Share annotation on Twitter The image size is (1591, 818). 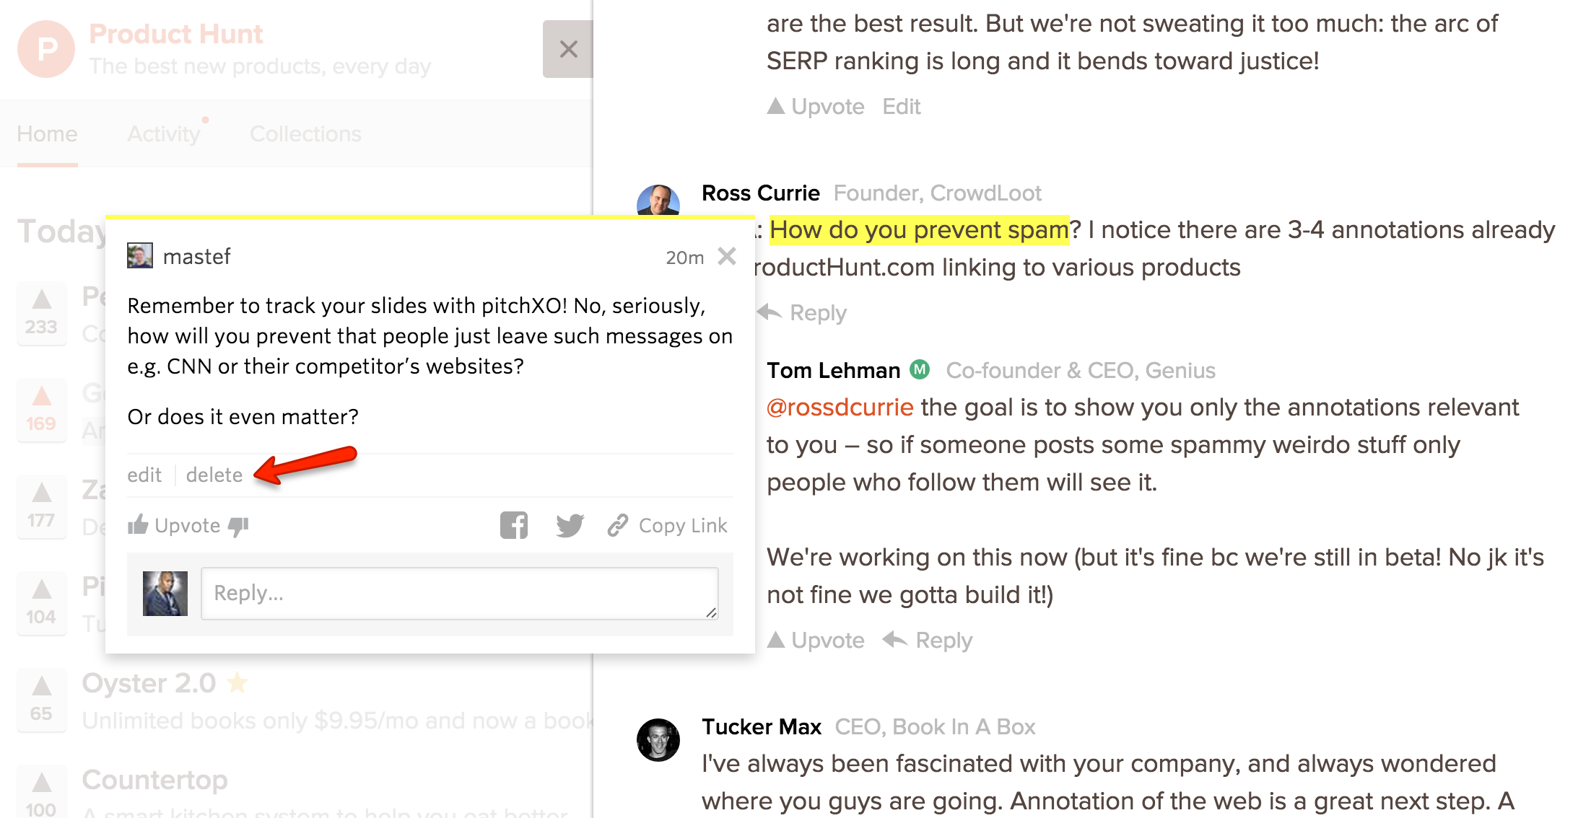click(x=570, y=525)
